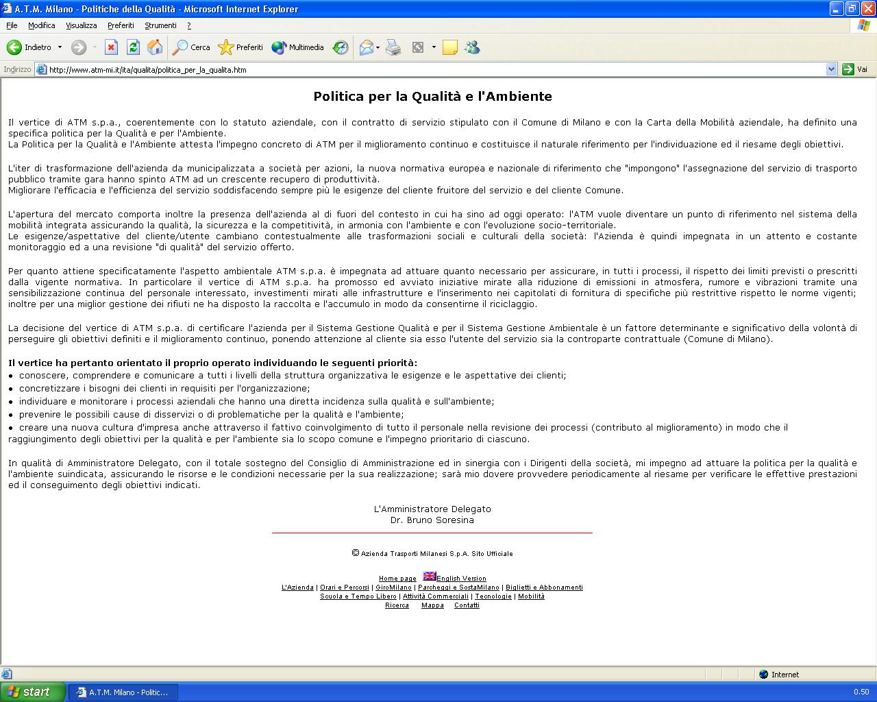877x702 pixels.
Task: Click the text L'Amministratore Delegato
Action: [432, 509]
